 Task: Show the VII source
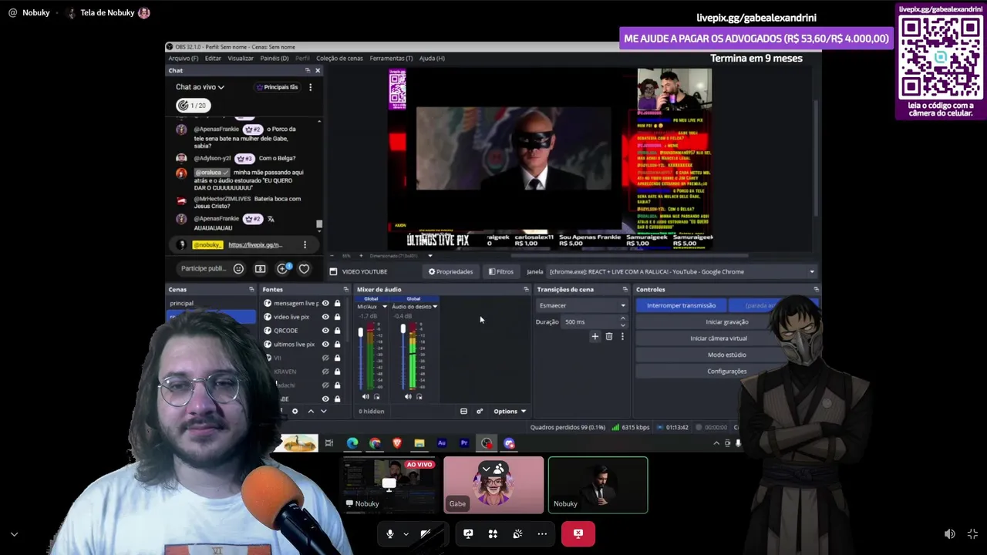[x=325, y=358]
